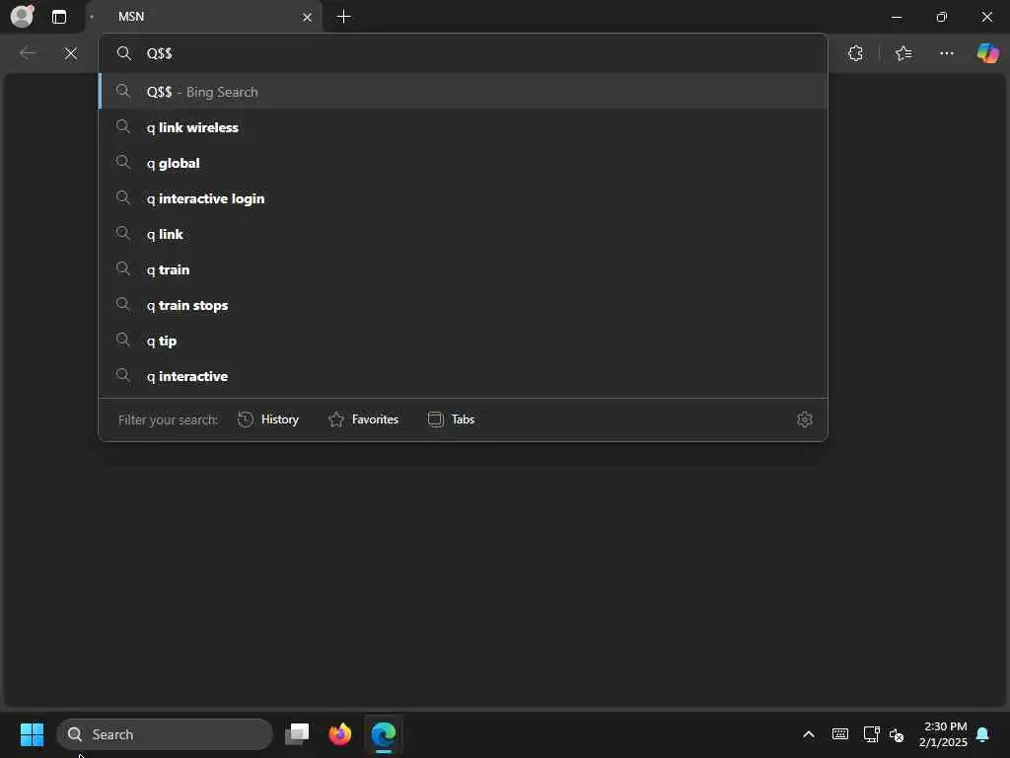Open the notifications bell
Image resolution: width=1010 pixels, height=758 pixels.
pyautogui.click(x=983, y=734)
